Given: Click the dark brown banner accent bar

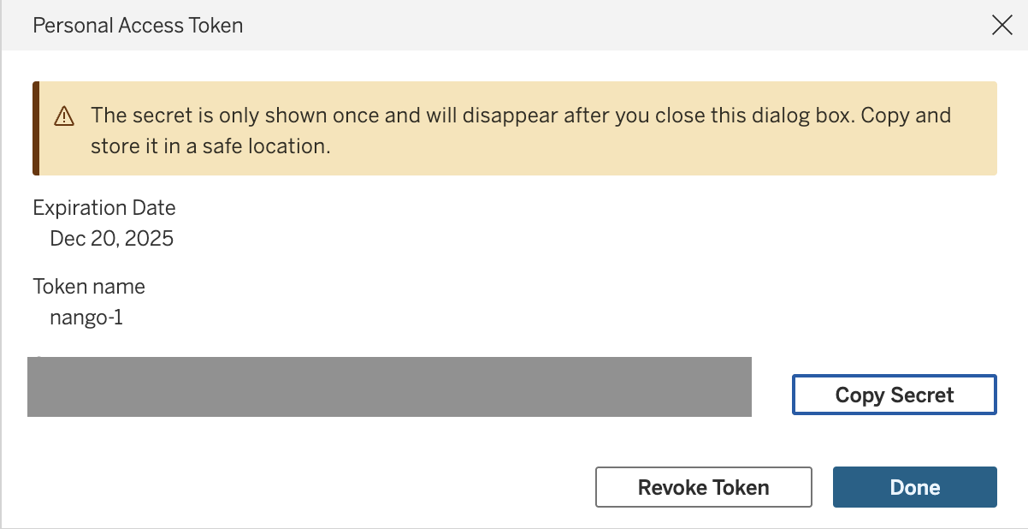Looking at the screenshot, I should pyautogui.click(x=36, y=128).
